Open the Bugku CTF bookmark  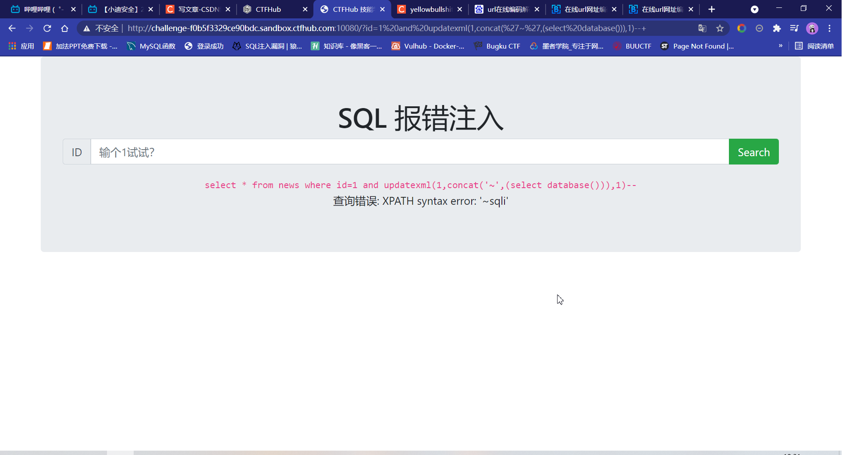pos(497,46)
